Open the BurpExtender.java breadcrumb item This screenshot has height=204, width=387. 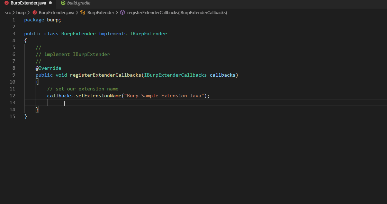tap(56, 12)
